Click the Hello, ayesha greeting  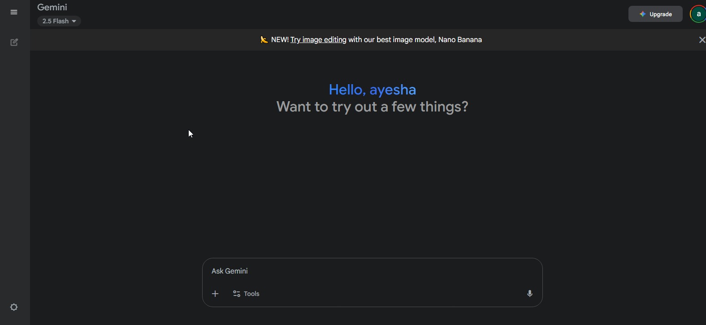pos(372,90)
